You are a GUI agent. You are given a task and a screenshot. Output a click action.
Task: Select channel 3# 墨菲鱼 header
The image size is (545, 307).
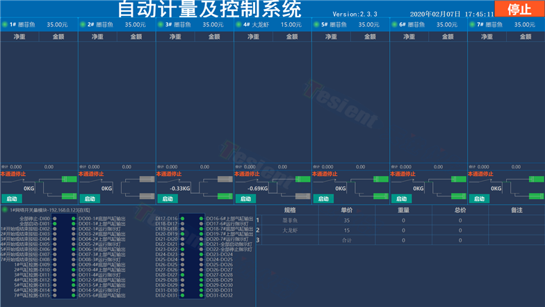pos(195,24)
